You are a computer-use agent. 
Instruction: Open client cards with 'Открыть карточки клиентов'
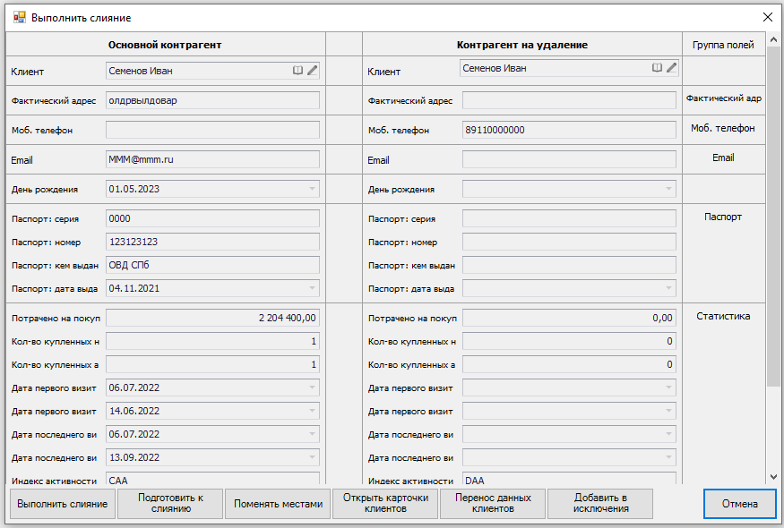[x=385, y=504]
